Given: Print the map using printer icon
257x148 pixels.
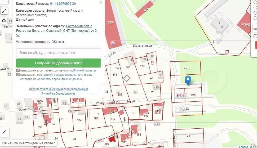Looking at the screenshot, I should (4, 21).
